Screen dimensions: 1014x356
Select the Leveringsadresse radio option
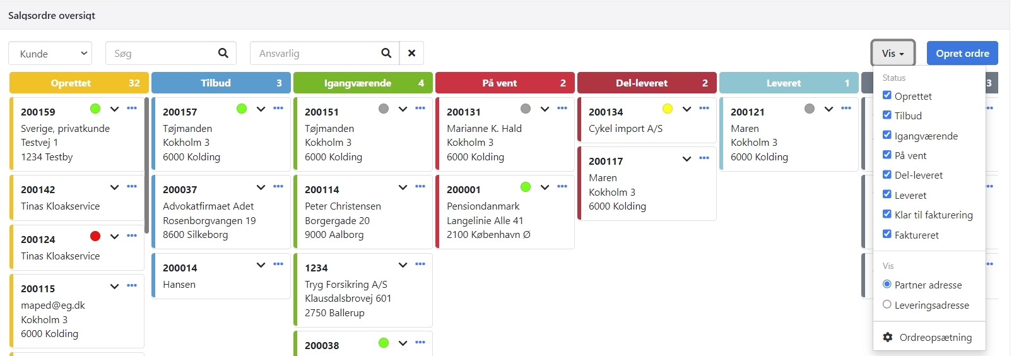[887, 304]
